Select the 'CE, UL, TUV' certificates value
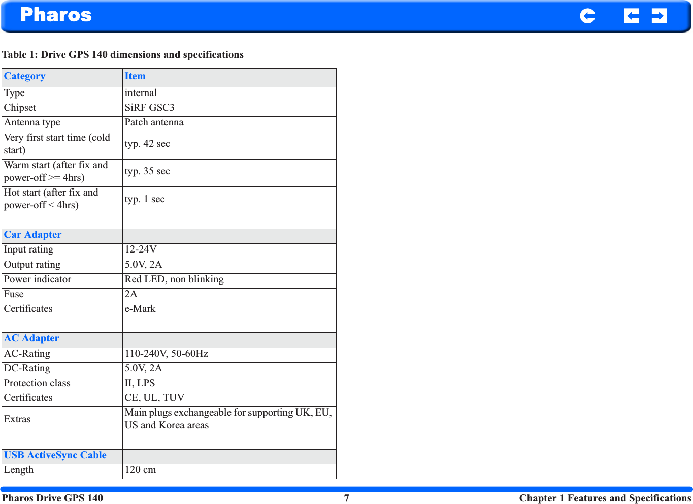This screenshot has height=504, width=693. point(154,398)
